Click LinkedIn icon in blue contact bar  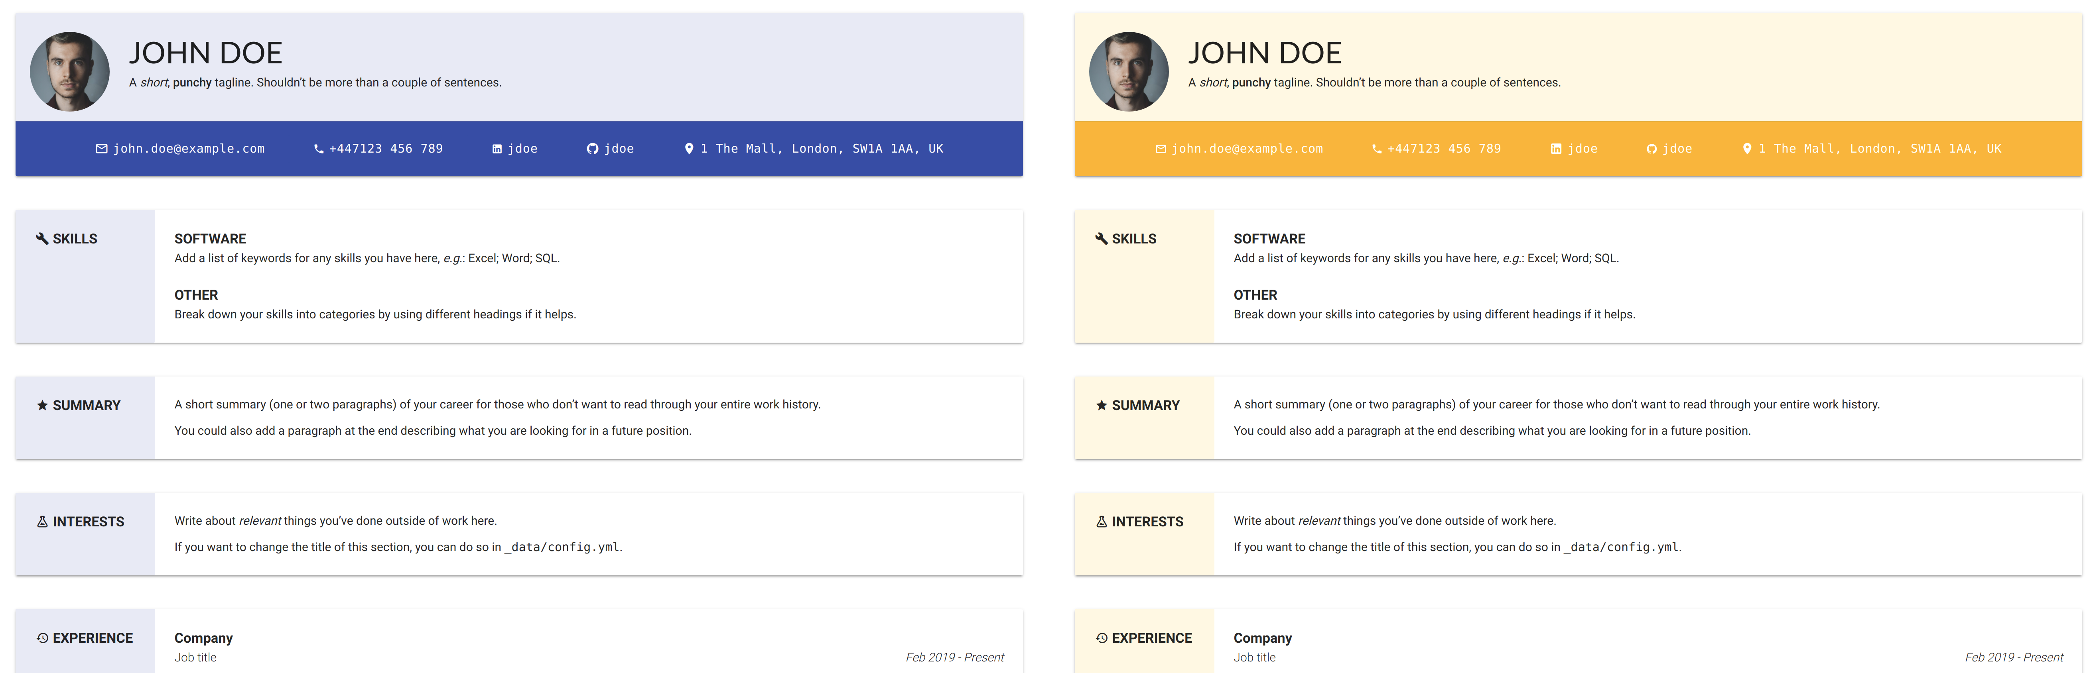(497, 149)
